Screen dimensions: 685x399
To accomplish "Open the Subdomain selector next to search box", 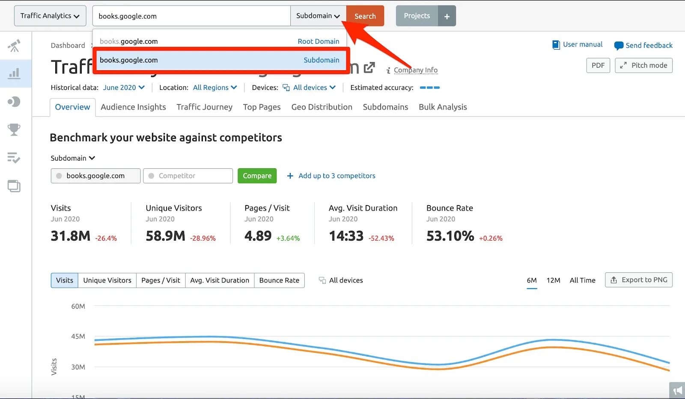I will tap(318, 16).
